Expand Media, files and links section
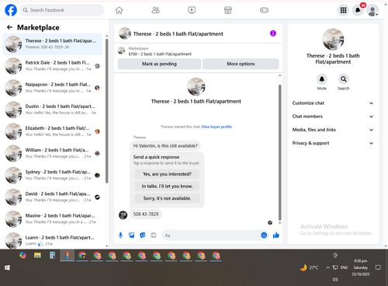388x286 pixels. click(x=333, y=130)
